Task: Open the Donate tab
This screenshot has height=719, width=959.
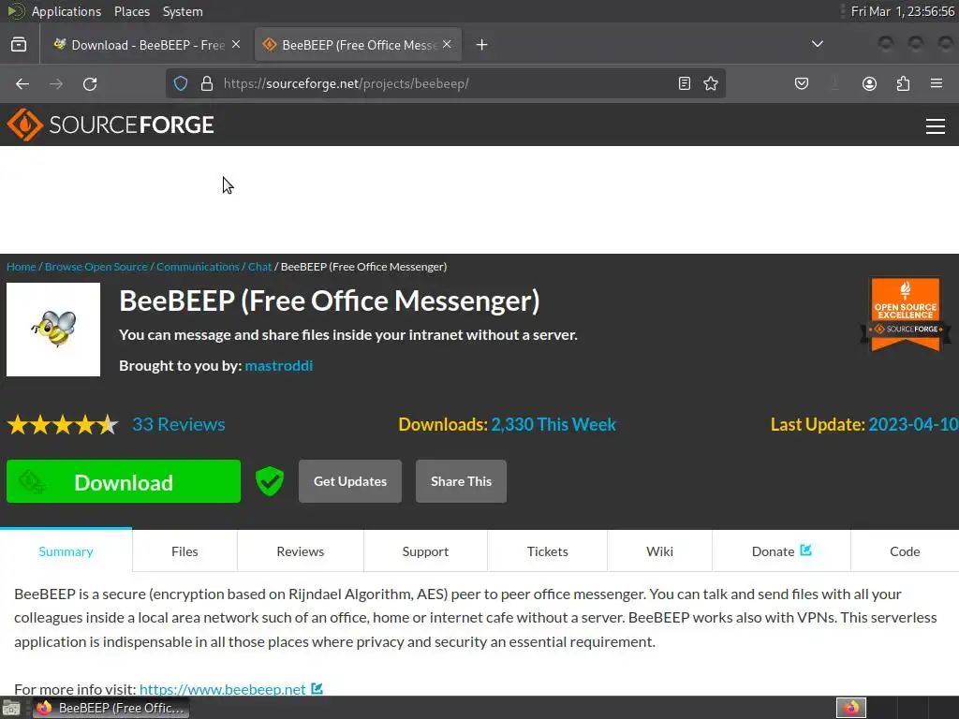Action: click(x=781, y=551)
